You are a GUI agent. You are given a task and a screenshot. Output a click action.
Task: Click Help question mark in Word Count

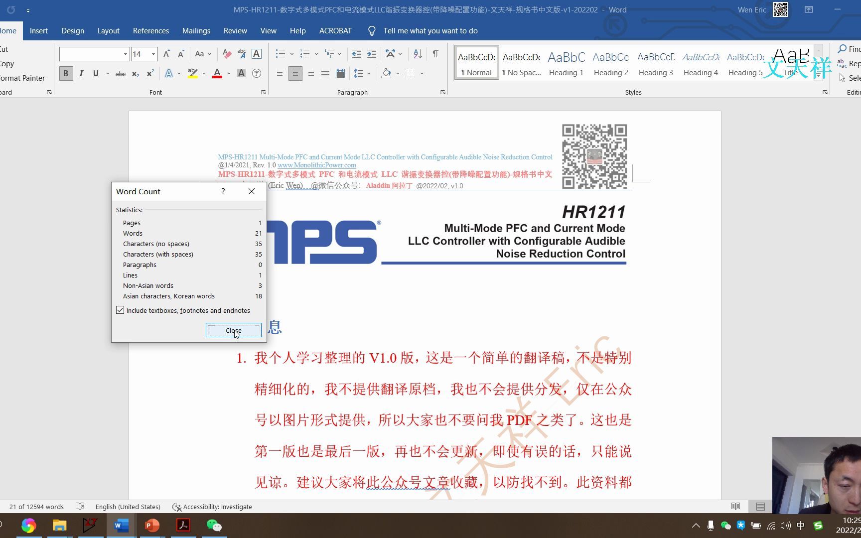[x=223, y=191]
